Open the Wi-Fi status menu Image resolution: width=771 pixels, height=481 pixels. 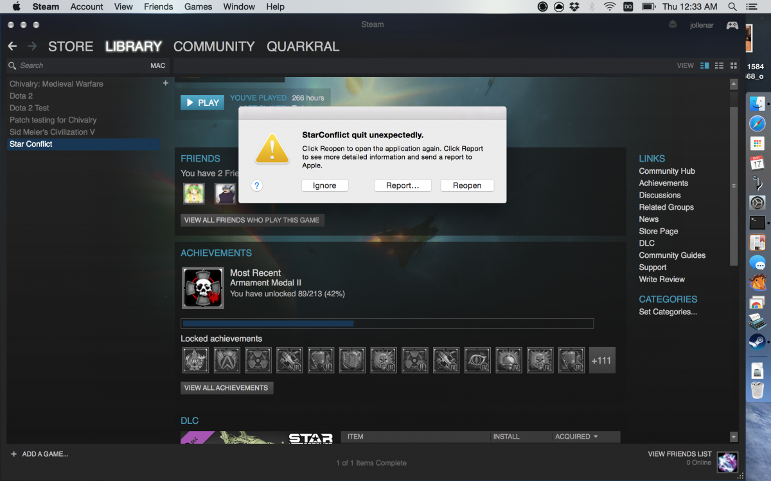point(609,6)
